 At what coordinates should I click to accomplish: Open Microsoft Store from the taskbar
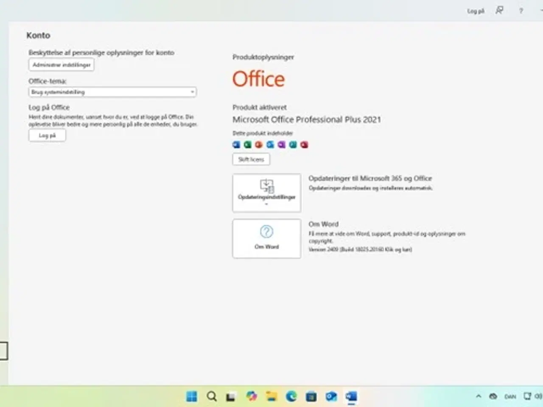click(x=311, y=397)
